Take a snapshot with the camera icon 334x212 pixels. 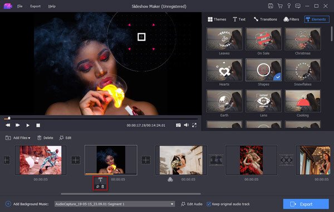click(x=178, y=125)
